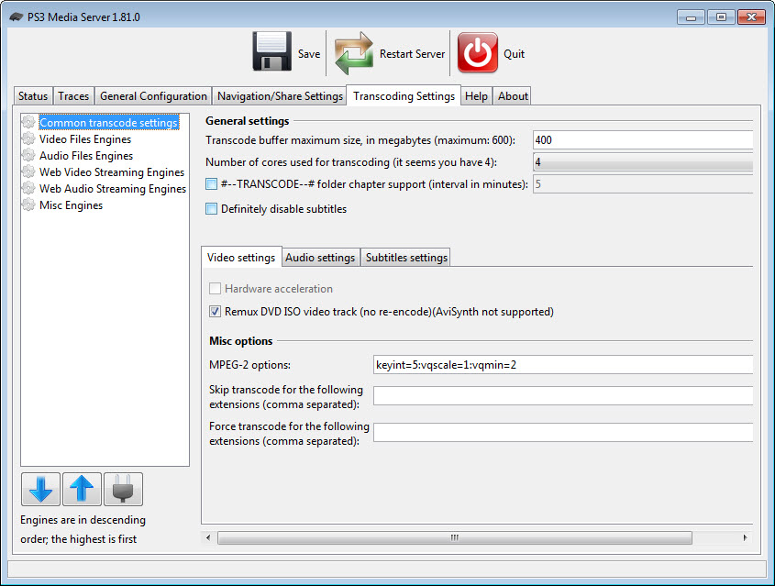Screen dimensions: 775x586
Task: Select Common transcode settings tree item
Action: tap(109, 122)
